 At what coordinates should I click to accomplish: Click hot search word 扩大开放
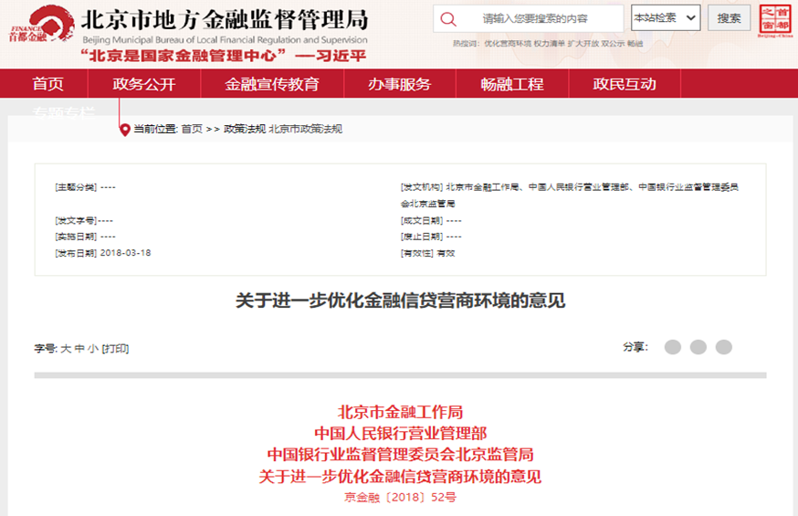583,44
